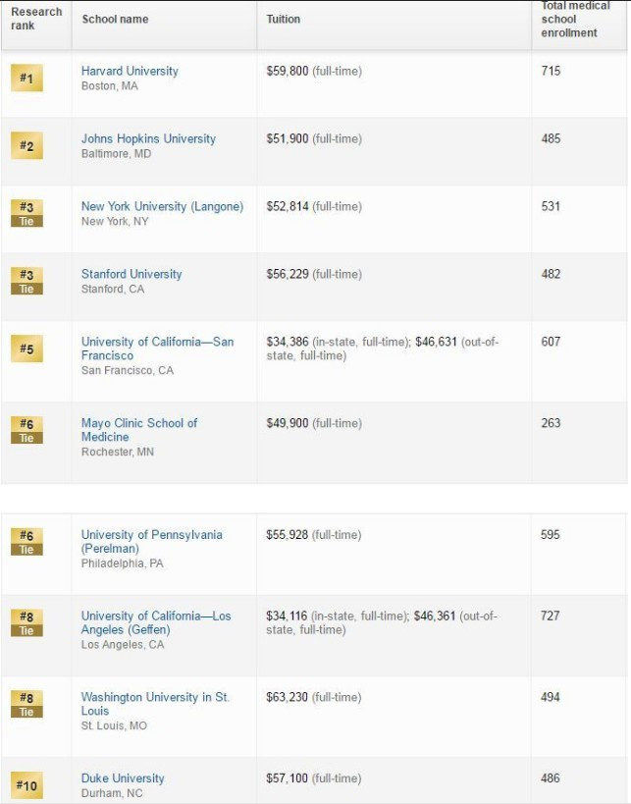Open University of California—San Francisco link
Viewport: 631px width, 804px height.
(157, 348)
